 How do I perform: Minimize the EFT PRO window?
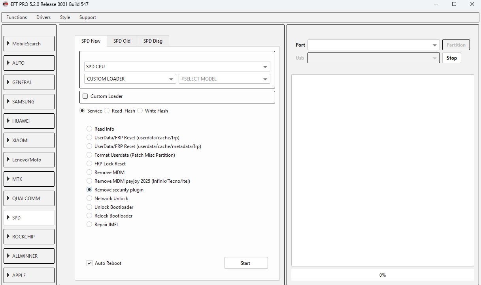(x=436, y=4)
